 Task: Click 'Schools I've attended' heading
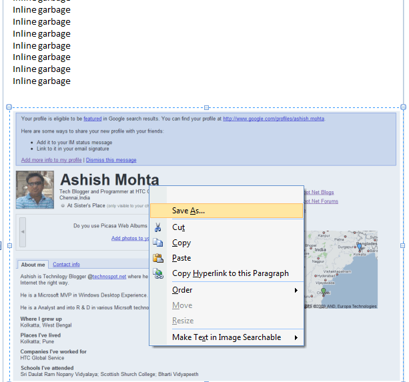coord(47,368)
